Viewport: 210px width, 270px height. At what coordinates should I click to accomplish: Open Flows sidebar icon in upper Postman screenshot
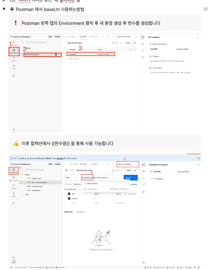click(14, 67)
